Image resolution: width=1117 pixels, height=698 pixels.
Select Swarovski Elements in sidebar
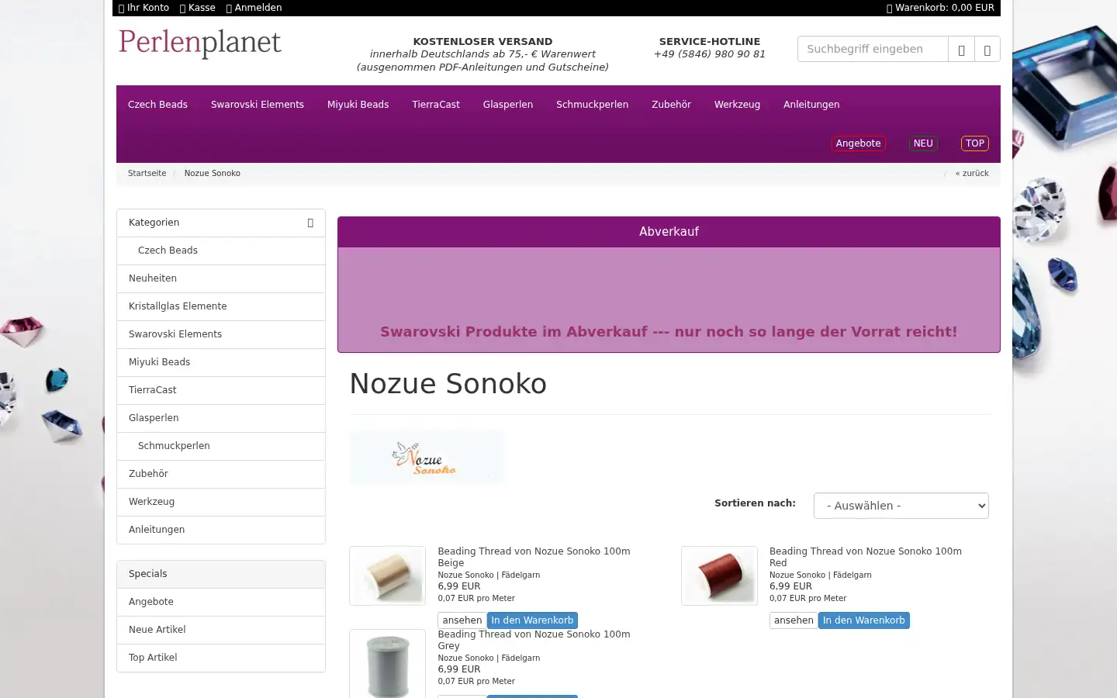[x=221, y=334]
